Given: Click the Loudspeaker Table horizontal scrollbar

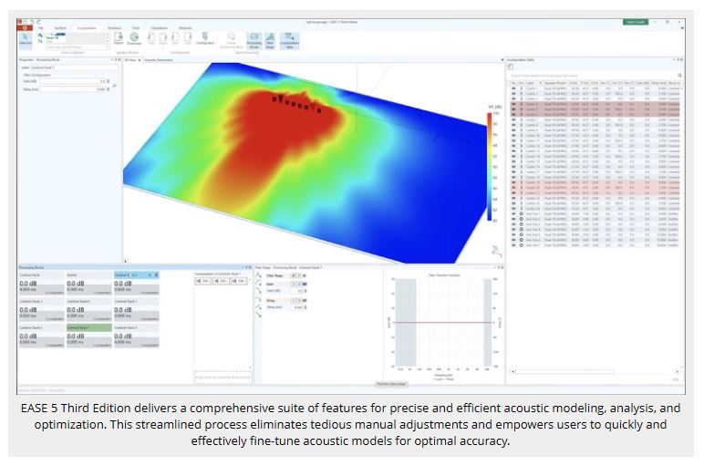Looking at the screenshot, I should 564,372.
